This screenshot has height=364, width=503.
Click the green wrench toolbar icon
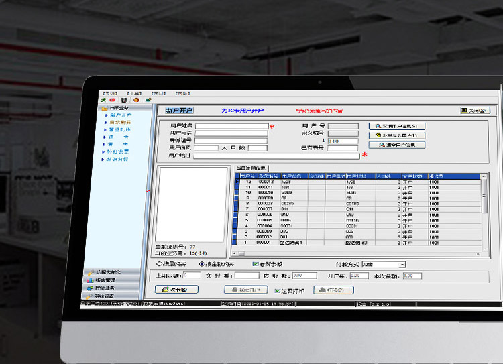coord(103,100)
